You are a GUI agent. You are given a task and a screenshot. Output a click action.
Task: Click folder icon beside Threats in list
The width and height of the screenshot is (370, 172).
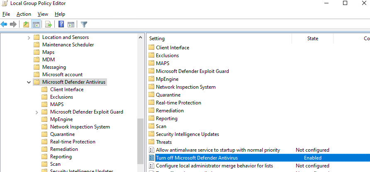(x=151, y=142)
